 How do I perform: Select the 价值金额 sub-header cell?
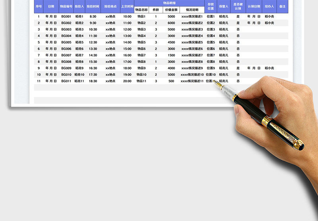point(171,10)
